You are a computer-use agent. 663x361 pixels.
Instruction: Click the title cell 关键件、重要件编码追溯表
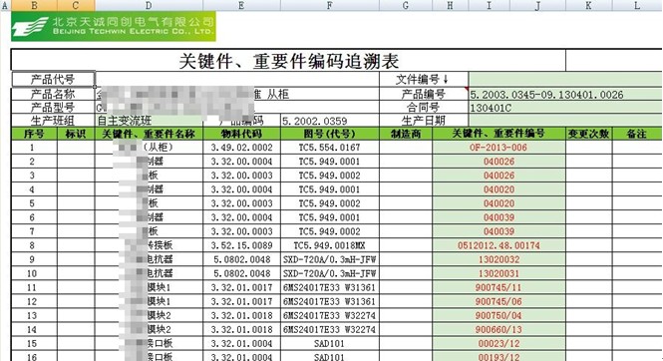coord(288,61)
